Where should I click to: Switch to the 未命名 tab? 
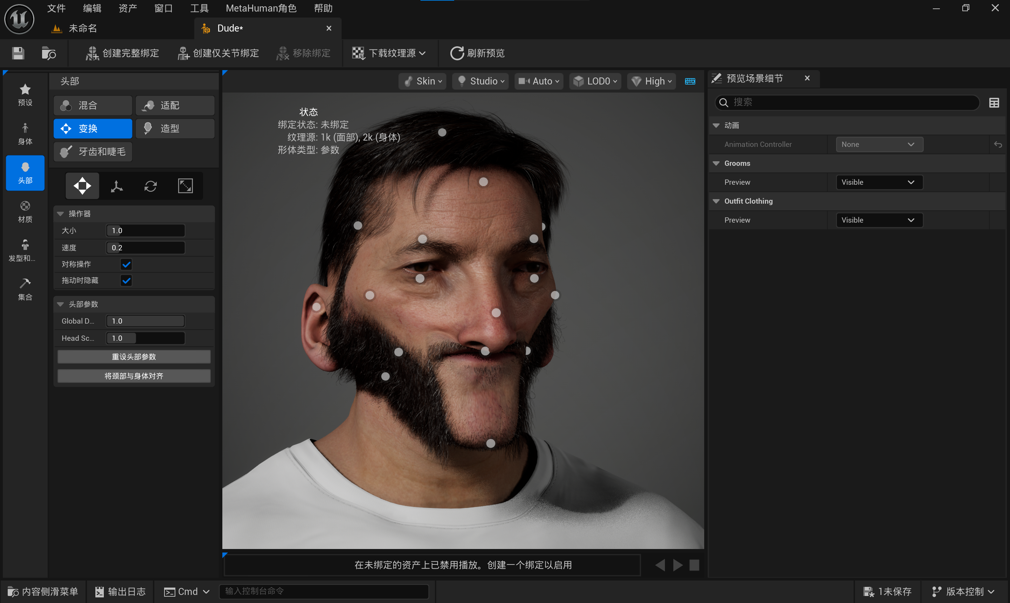(82, 28)
